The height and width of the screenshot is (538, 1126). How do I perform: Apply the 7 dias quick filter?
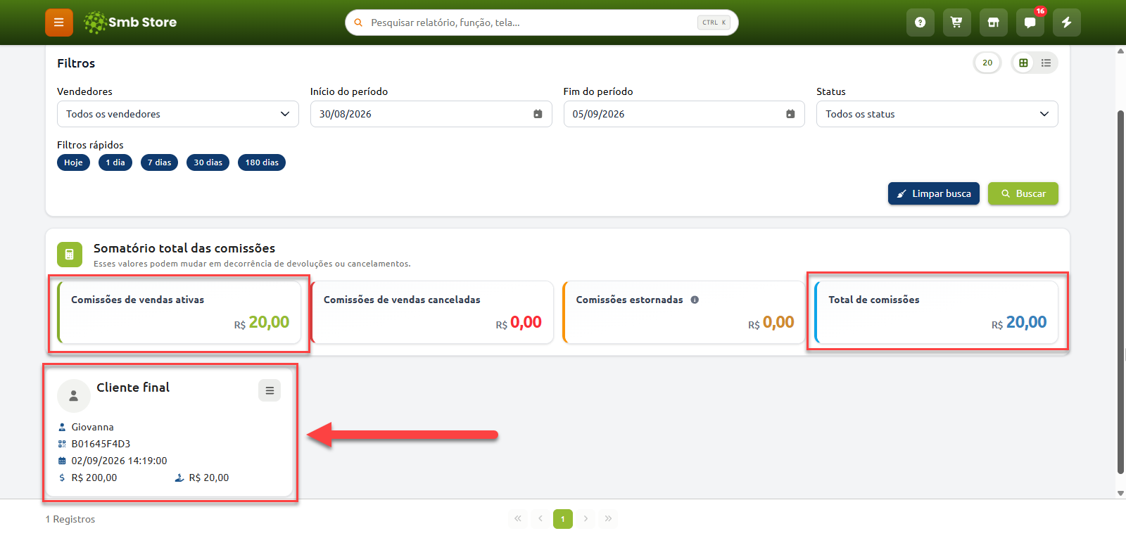(x=159, y=162)
